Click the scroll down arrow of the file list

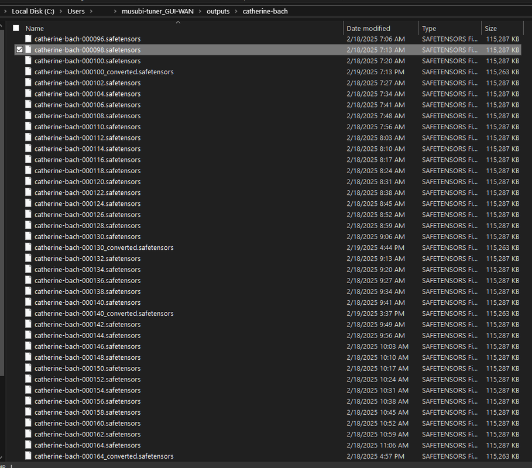point(1,458)
